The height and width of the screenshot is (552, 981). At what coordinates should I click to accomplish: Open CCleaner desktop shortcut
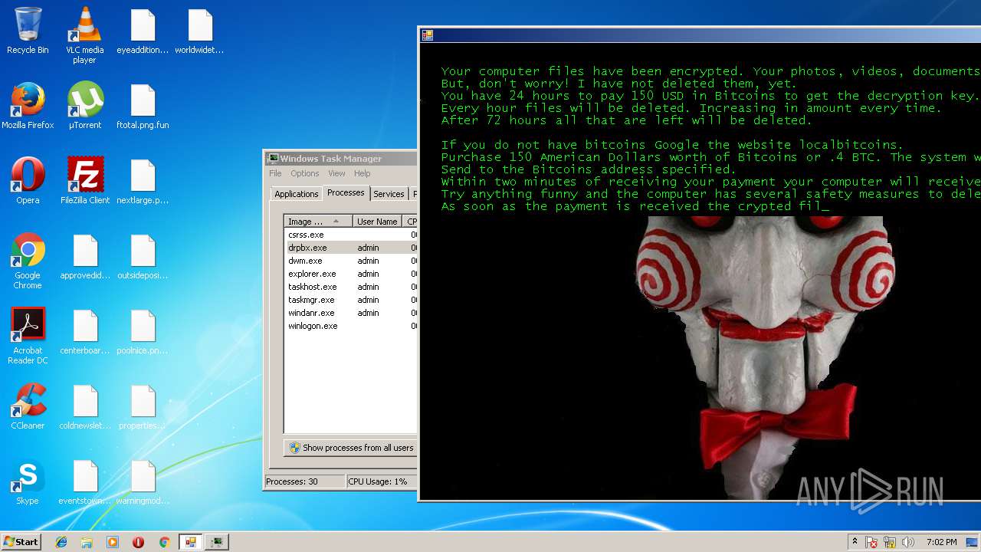(28, 406)
